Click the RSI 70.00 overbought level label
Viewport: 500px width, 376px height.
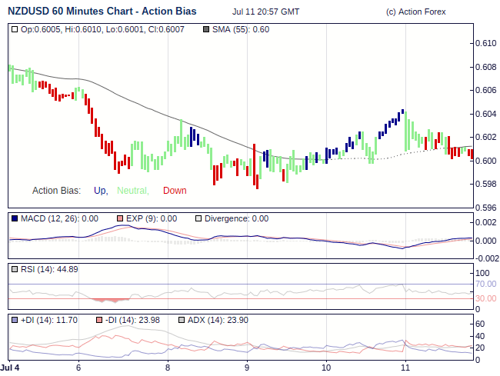(485, 284)
